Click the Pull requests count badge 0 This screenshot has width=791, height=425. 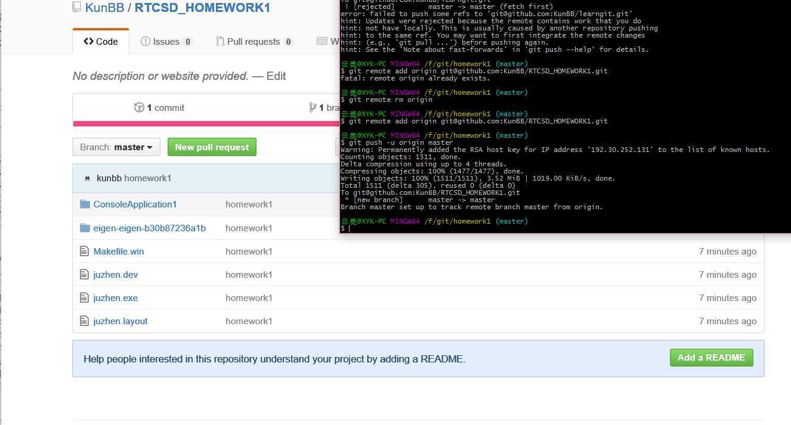pyautogui.click(x=288, y=42)
